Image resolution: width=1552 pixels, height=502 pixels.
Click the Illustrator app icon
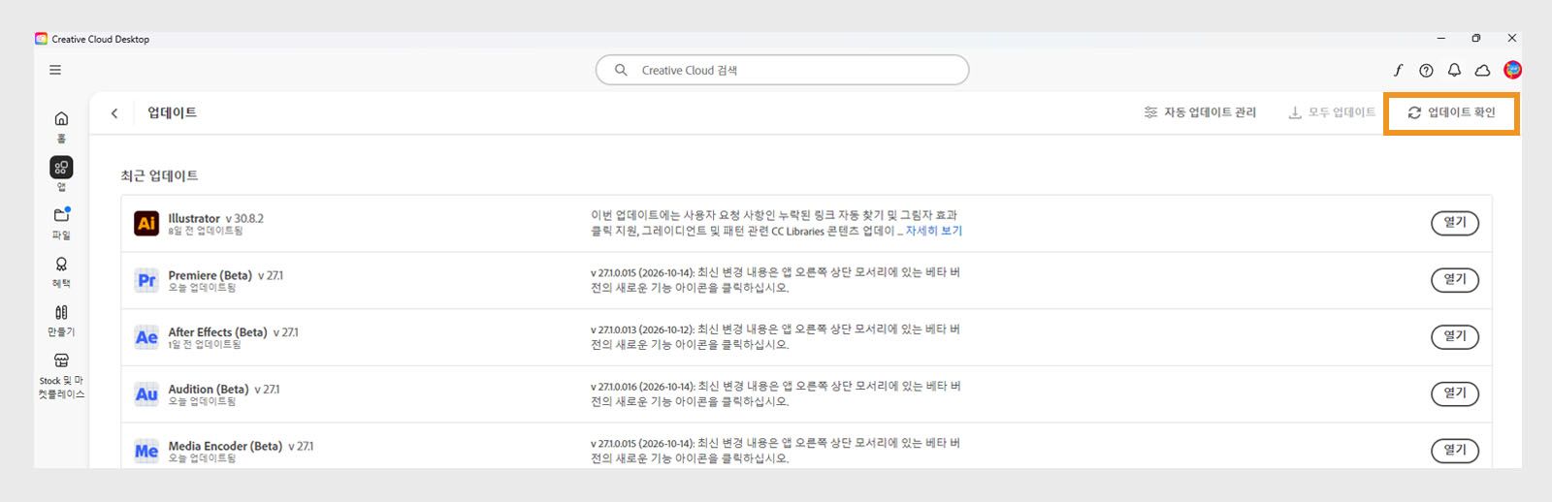(146, 223)
